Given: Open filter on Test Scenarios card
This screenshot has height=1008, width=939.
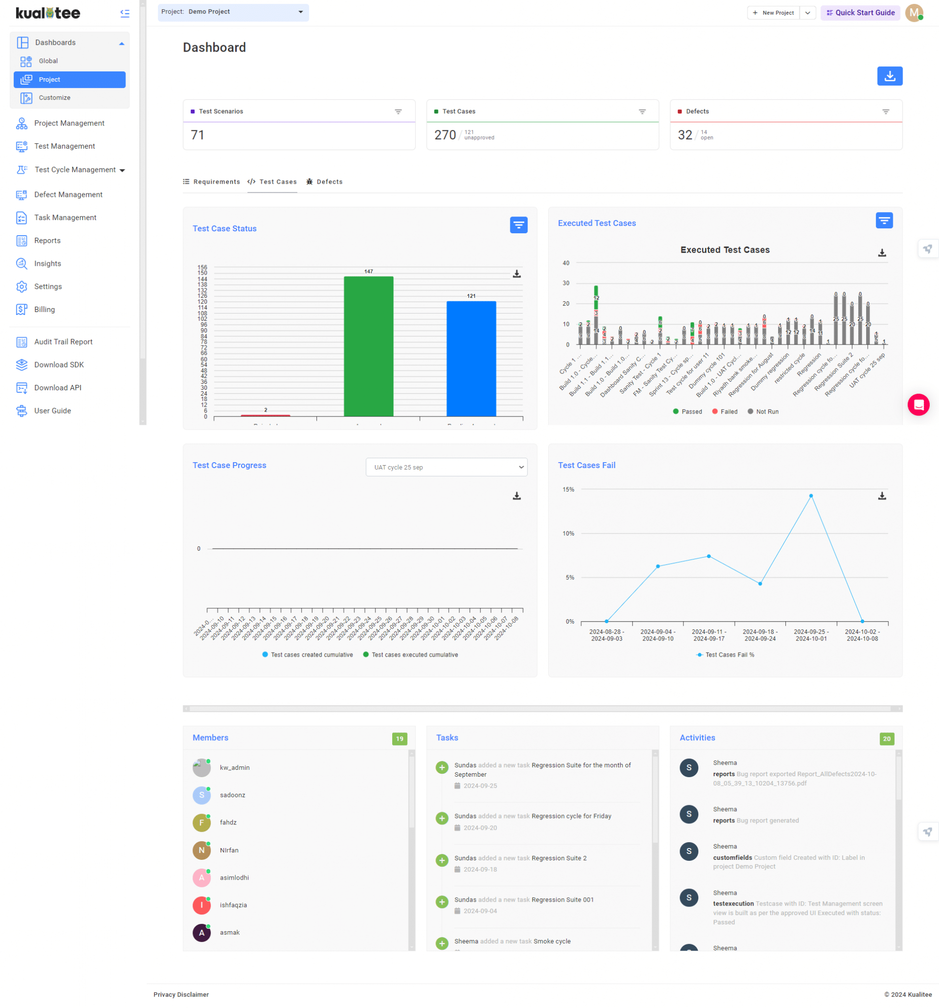Looking at the screenshot, I should 399,111.
